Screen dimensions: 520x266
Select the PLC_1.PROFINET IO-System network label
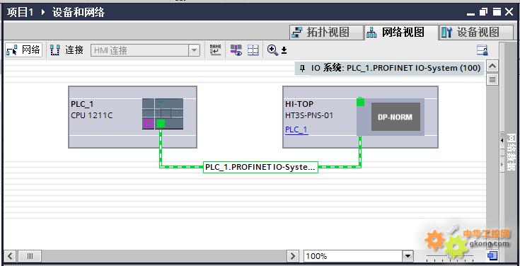tap(260, 167)
